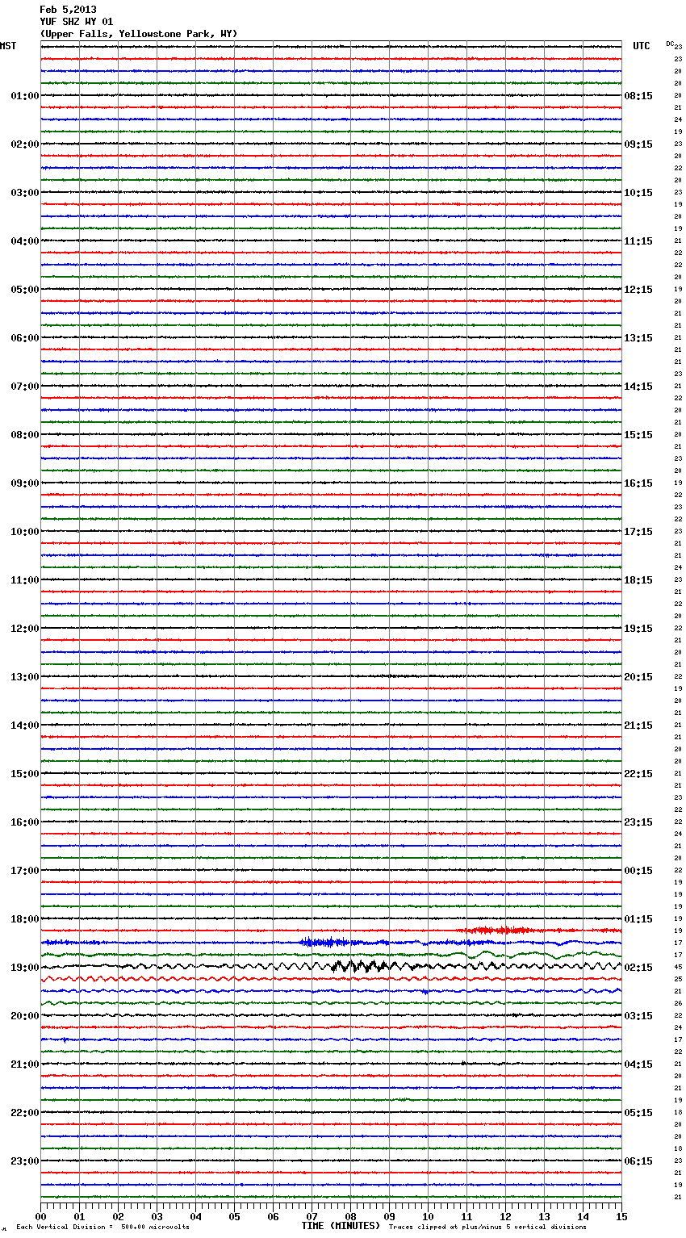Image resolution: width=686 pixels, height=1238 pixels.
Task: Click the "UTC" axis header
Action: click(642, 46)
